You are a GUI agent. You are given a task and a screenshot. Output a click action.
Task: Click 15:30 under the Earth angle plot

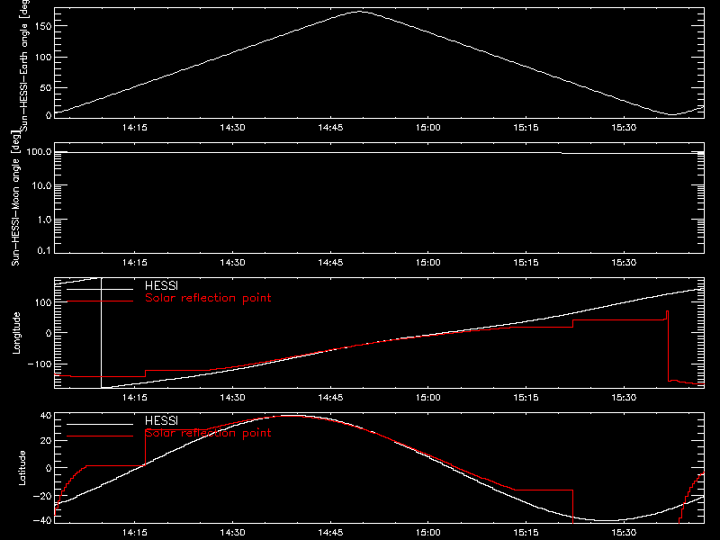(624, 127)
